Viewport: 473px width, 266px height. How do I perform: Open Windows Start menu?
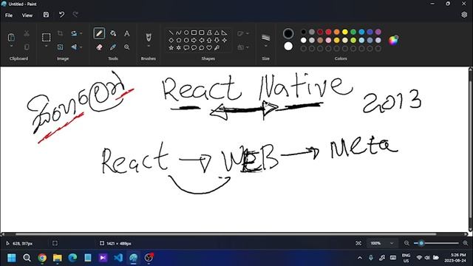(12, 258)
